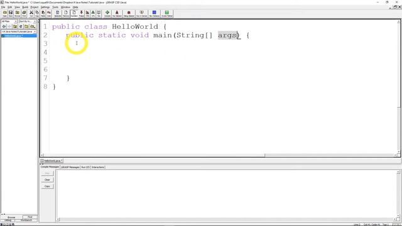
Task: Switch to the Run I/O tab
Action: 85,167
